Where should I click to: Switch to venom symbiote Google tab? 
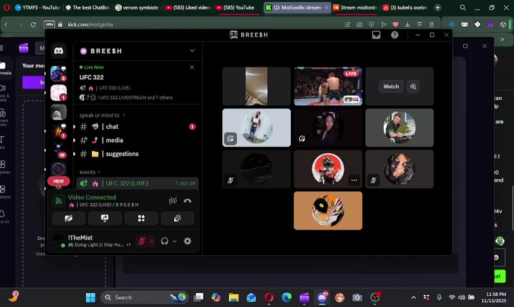point(137,8)
